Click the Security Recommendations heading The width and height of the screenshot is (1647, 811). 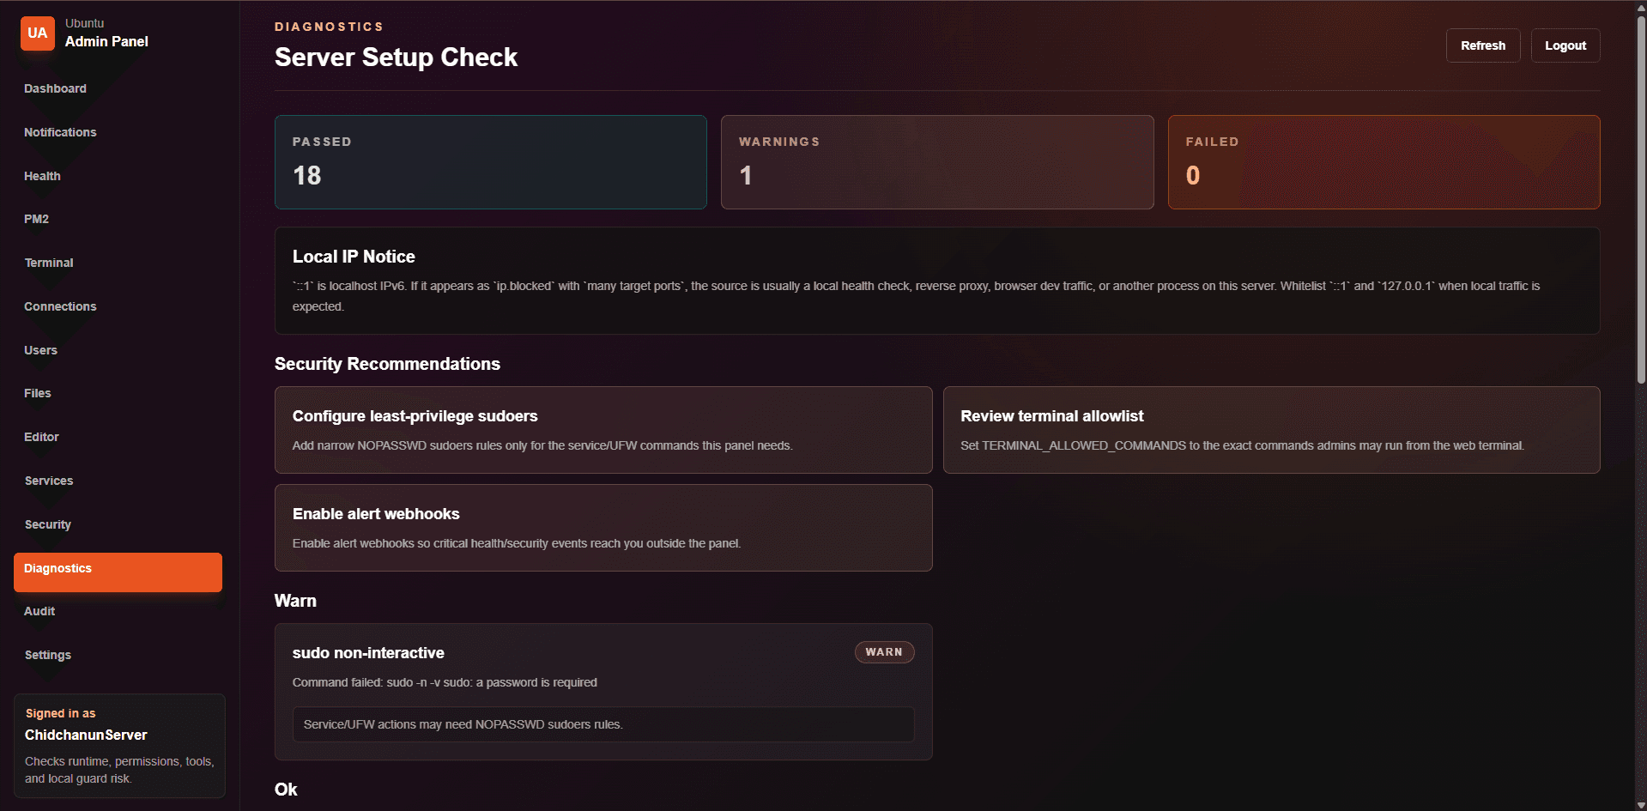click(x=387, y=364)
